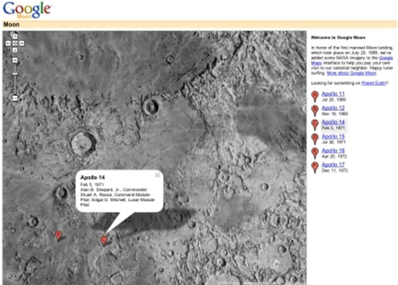Pan the map left with the arrow button
This screenshot has height=285, width=398.
8,43
